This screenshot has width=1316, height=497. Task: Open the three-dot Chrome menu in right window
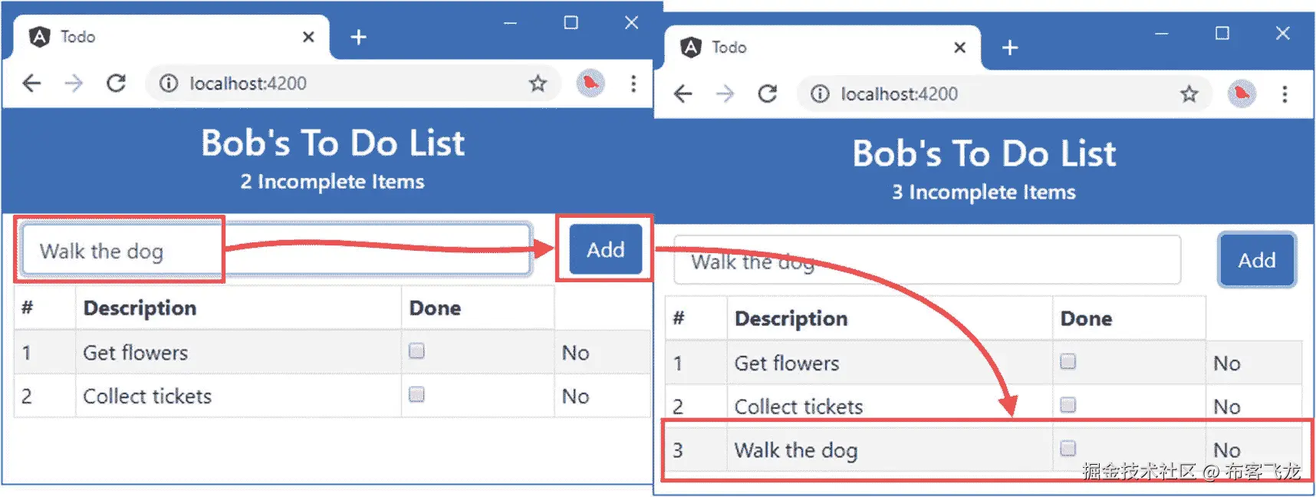coord(1284,94)
